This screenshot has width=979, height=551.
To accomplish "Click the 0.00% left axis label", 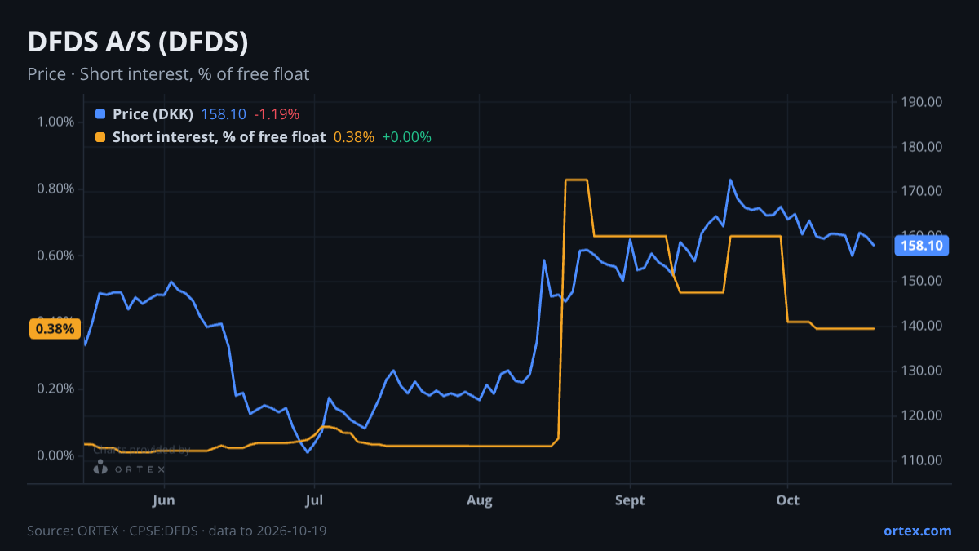I will point(56,455).
